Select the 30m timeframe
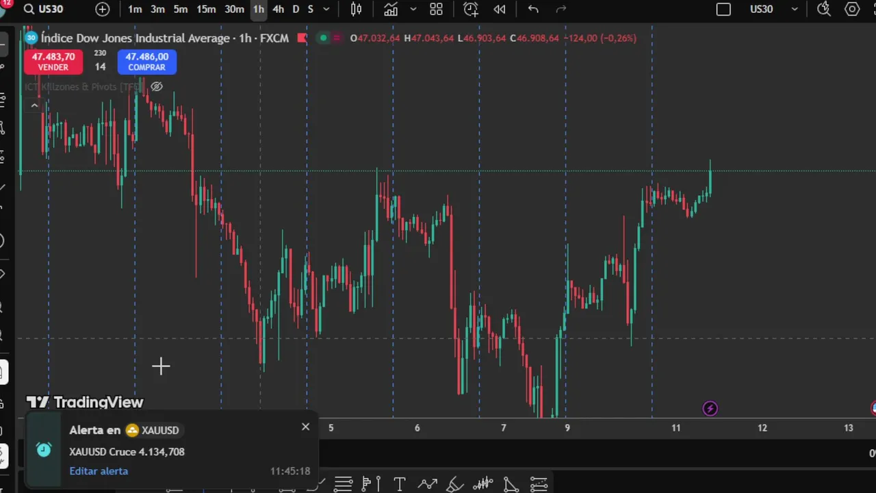 point(234,9)
